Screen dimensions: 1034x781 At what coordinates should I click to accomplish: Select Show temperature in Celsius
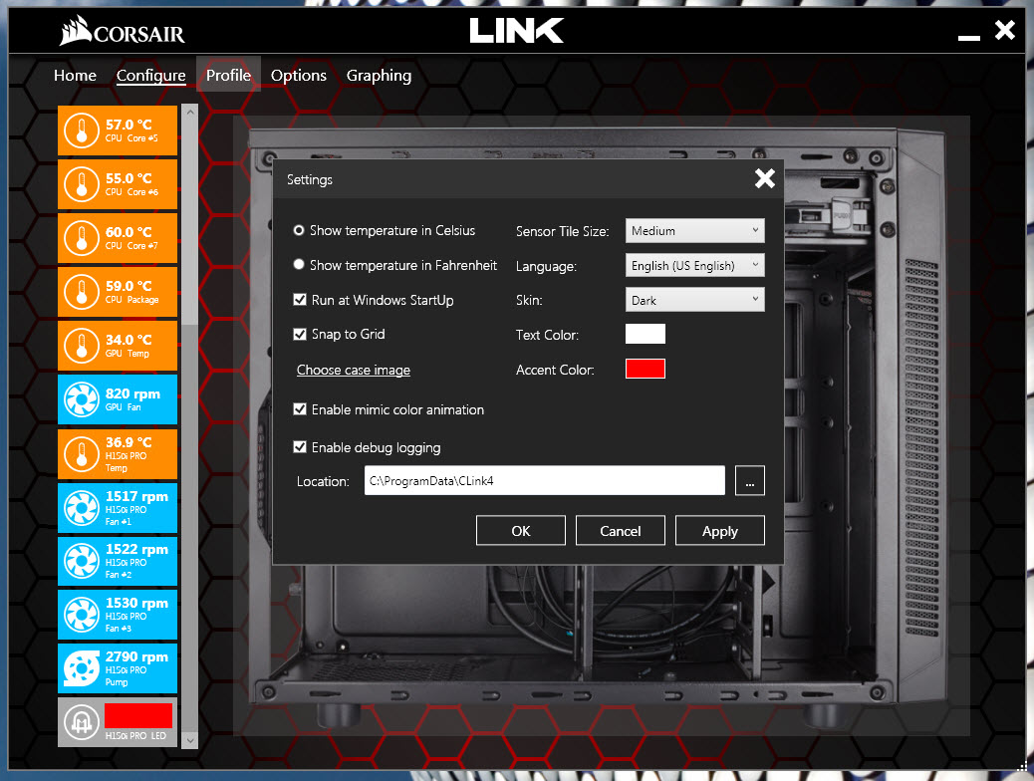coord(299,230)
